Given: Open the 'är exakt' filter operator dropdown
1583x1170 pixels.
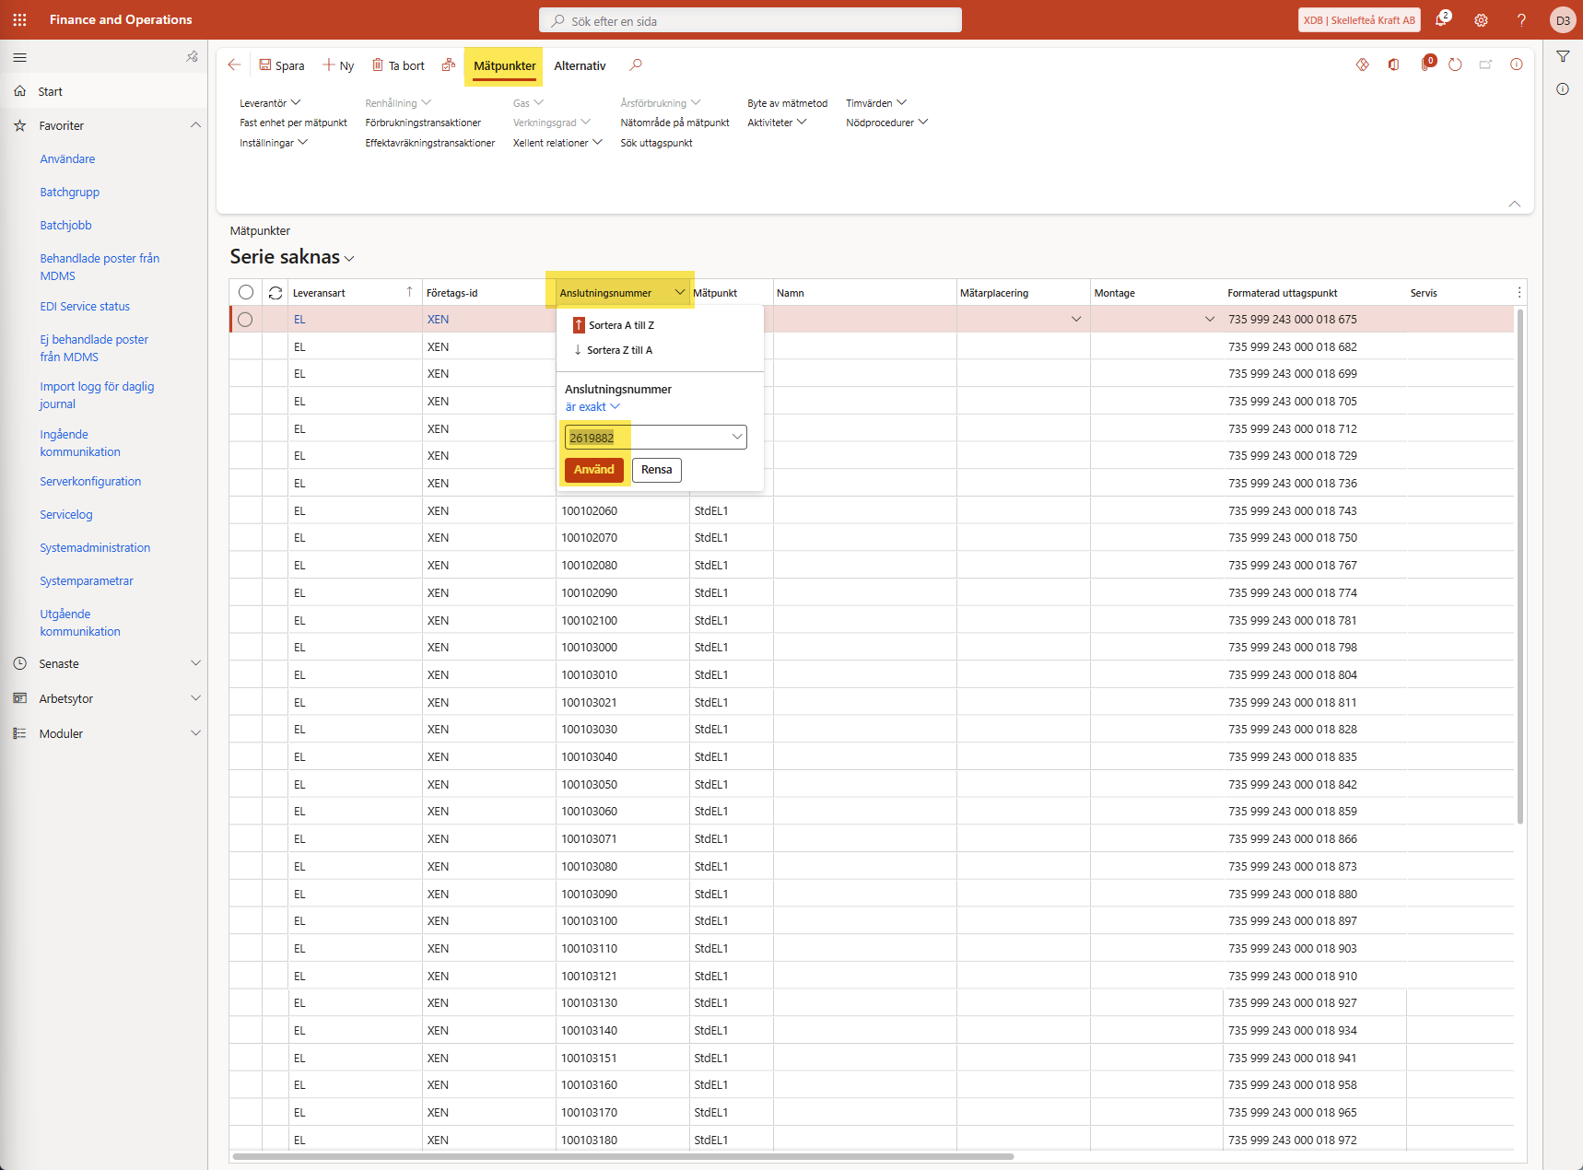Looking at the screenshot, I should point(592,407).
